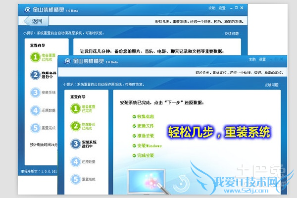Viewport: 297px width, 198px height.
Task: Select step 4 还原数据 circle in rear wizard
Action: [x=35, y=110]
